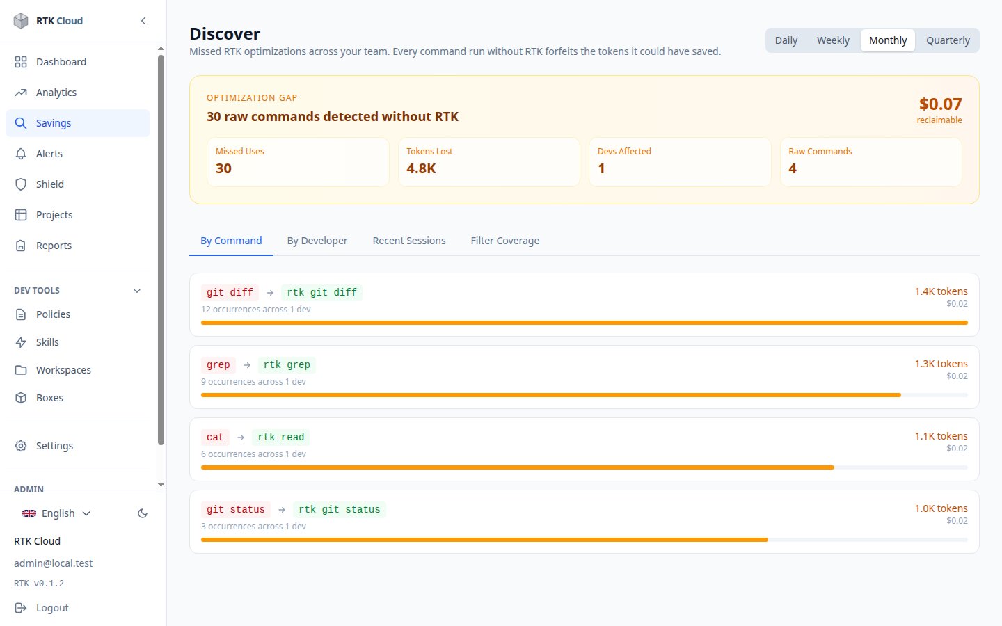1002x626 pixels.
Task: Toggle dark mode with the moon icon
Action: point(143,513)
